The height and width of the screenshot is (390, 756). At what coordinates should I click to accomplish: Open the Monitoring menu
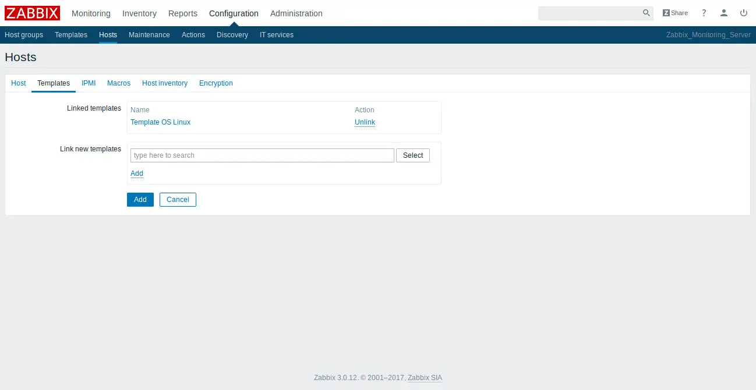click(x=91, y=13)
